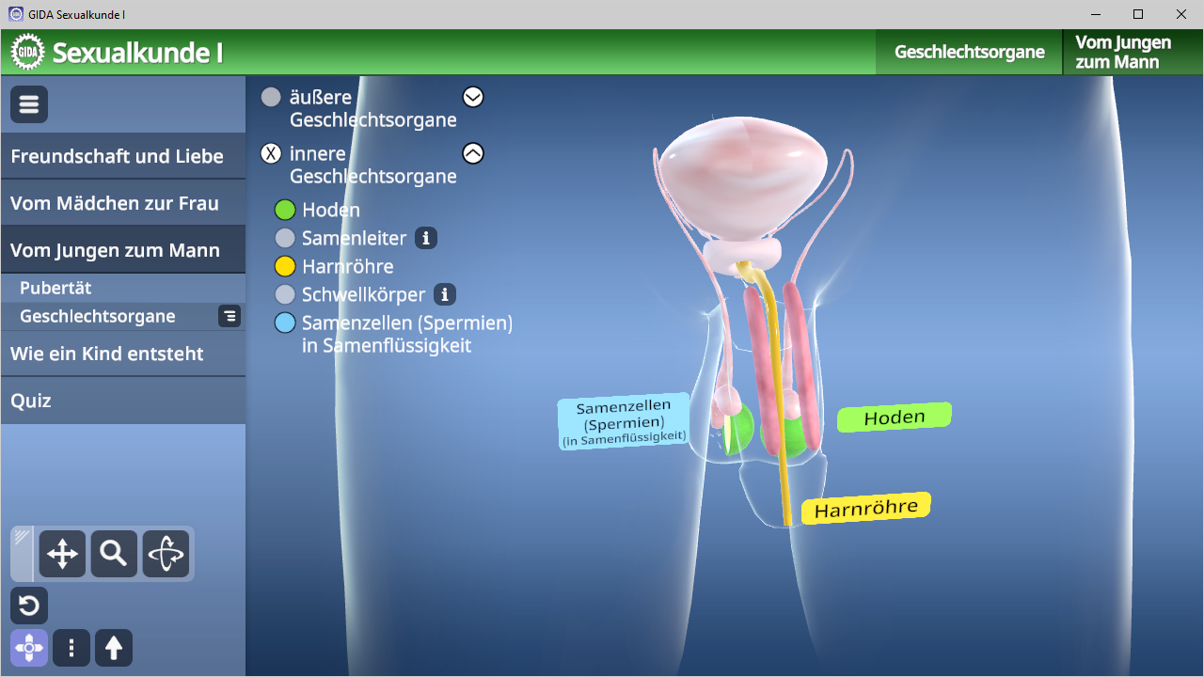The image size is (1204, 677).
Task: Click the reset view circular arrow
Action: coord(29,606)
